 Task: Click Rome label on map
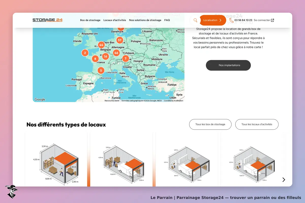(x=126, y=76)
